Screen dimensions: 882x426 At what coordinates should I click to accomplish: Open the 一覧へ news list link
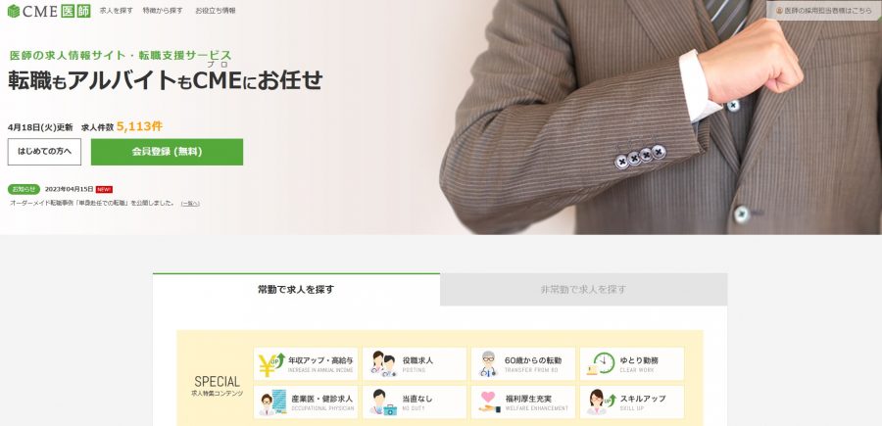click(x=190, y=204)
